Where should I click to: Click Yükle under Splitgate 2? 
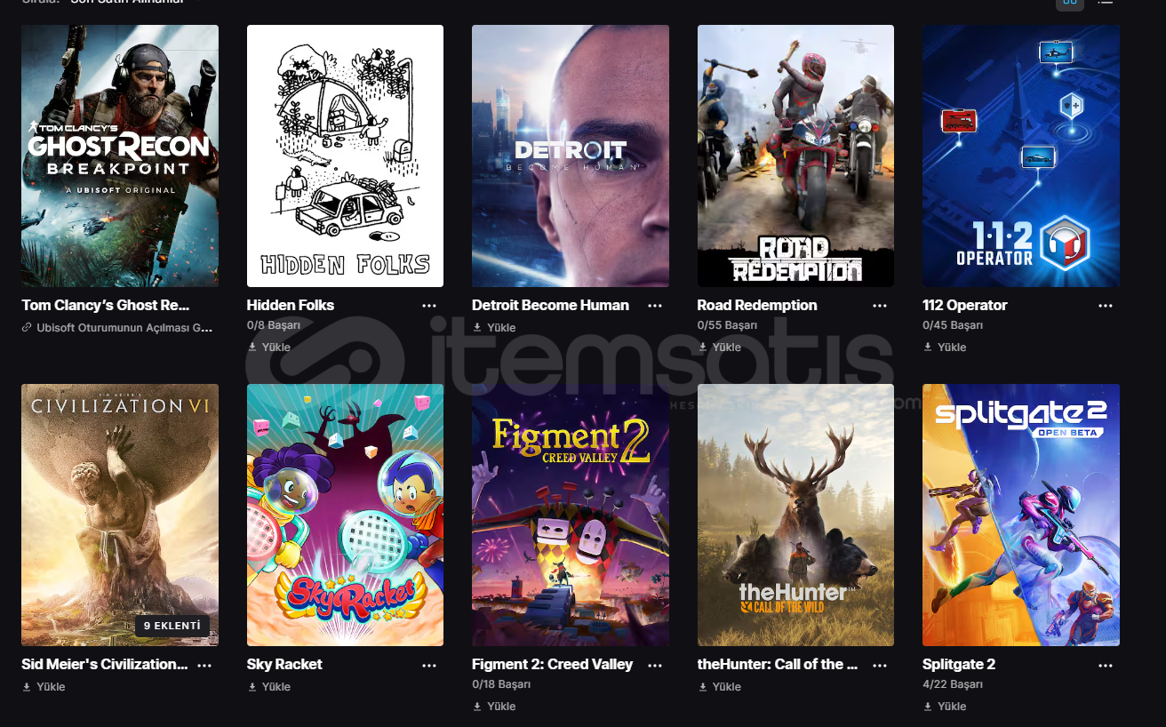pyautogui.click(x=945, y=707)
